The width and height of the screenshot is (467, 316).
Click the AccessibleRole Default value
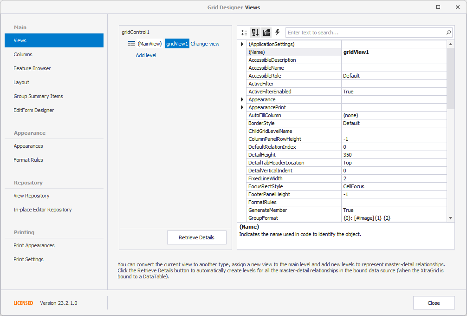tap(394, 76)
